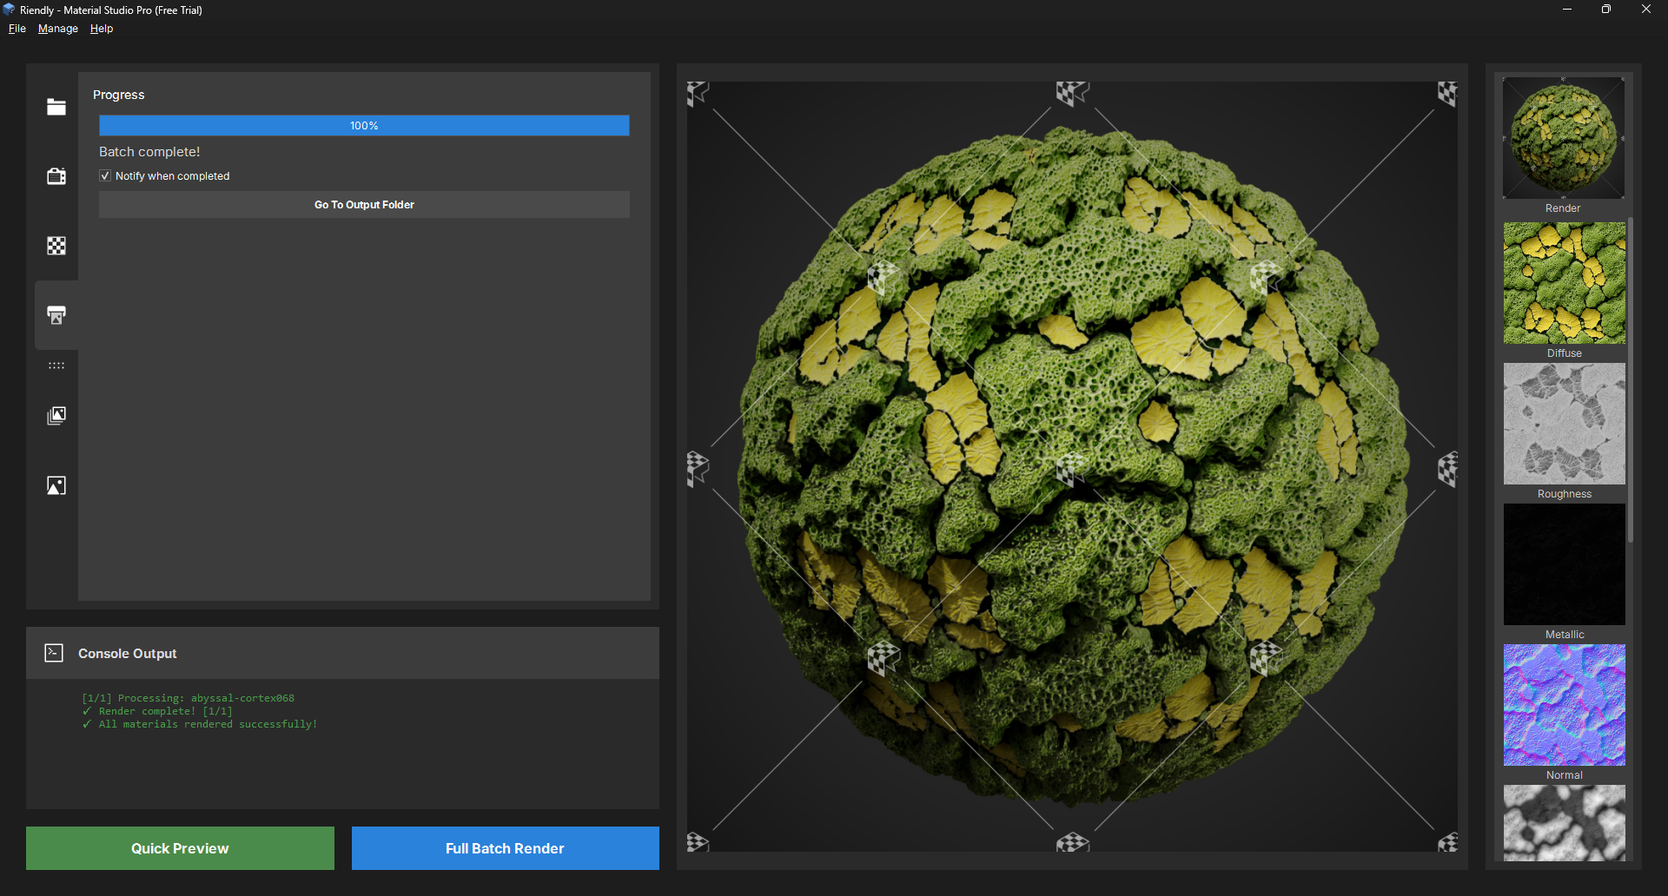Viewport: 1668px width, 896px height.
Task: Open the checkerboard texture sidebar icon
Action: point(56,246)
